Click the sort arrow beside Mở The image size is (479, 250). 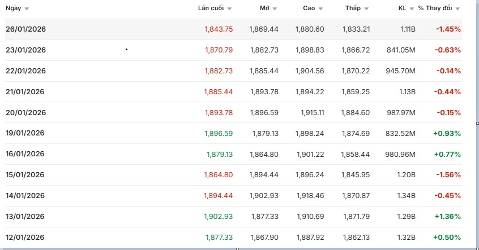(x=275, y=9)
